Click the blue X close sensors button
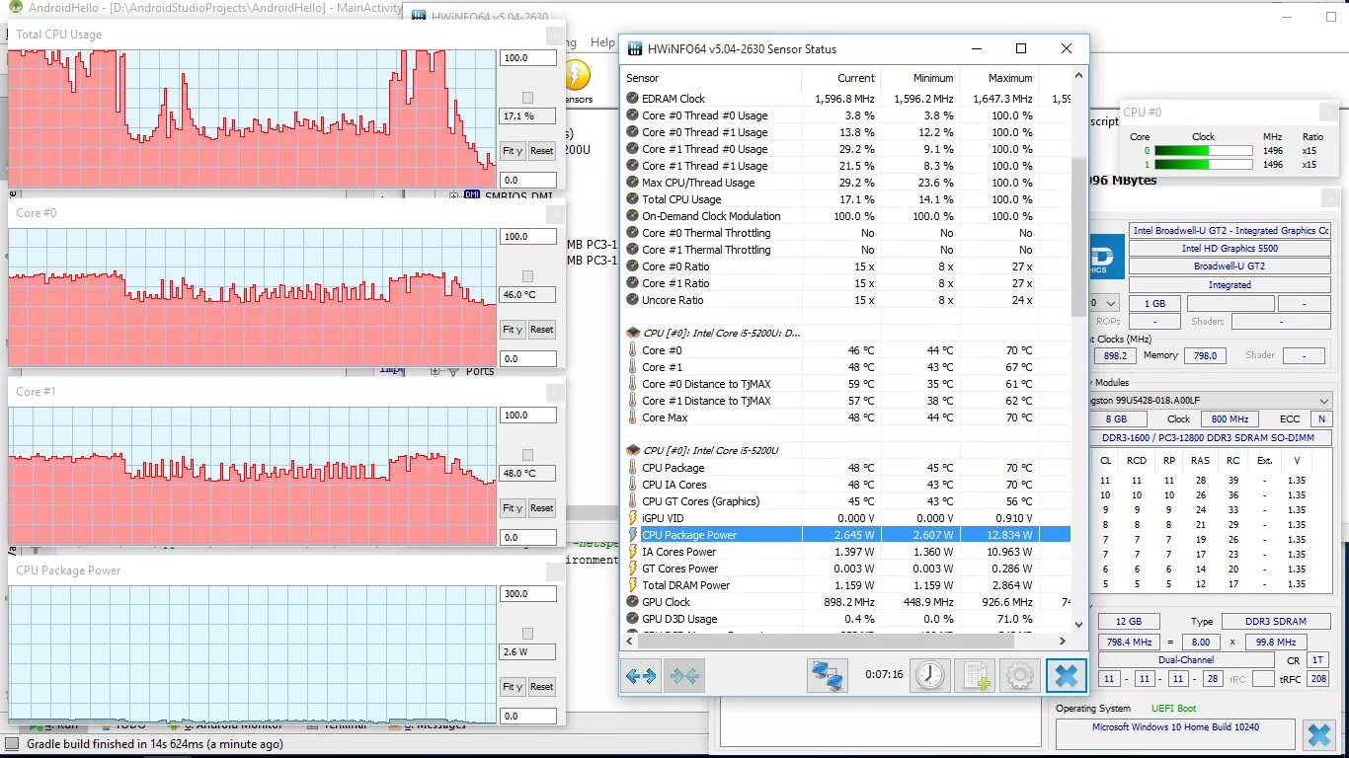Screen dimensions: 1349x758 pyautogui.click(x=1066, y=676)
